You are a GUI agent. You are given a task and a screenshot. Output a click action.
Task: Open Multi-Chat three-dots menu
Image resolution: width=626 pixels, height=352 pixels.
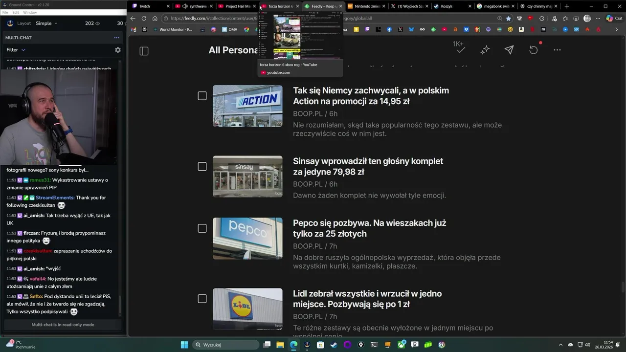coord(116,38)
